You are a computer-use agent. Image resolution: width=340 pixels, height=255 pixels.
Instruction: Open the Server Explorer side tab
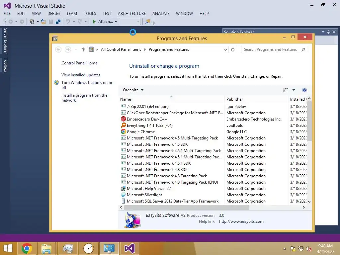(5, 41)
